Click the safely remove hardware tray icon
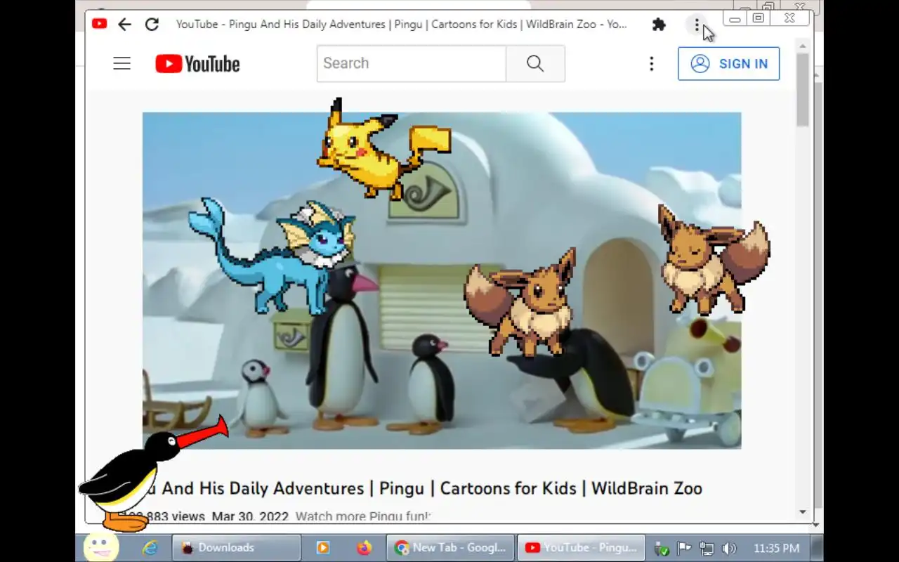 pos(661,549)
